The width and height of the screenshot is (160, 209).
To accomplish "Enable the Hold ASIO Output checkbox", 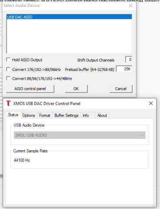I will [x=8, y=60].
